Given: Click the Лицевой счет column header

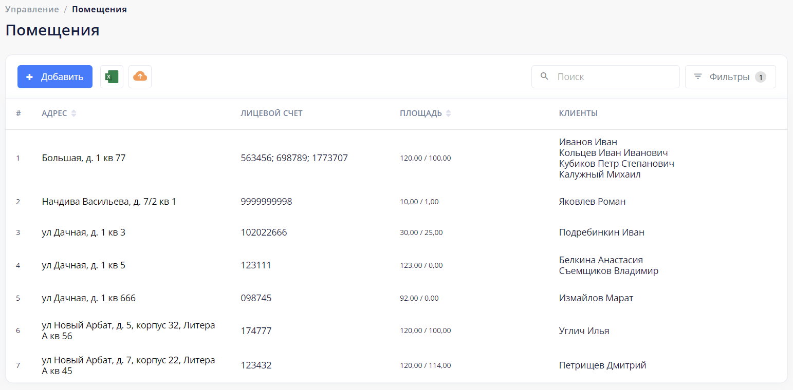Looking at the screenshot, I should [x=271, y=113].
